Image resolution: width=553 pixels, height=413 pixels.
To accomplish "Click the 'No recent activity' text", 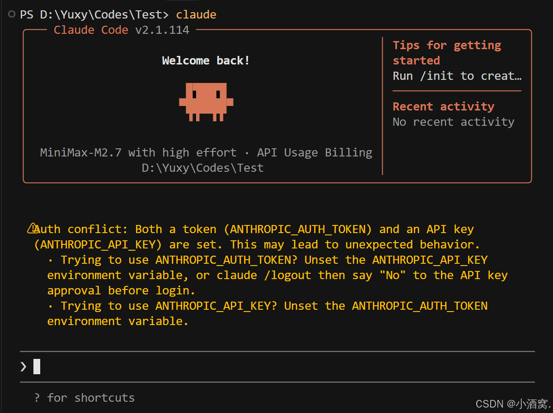I will 454,122.
